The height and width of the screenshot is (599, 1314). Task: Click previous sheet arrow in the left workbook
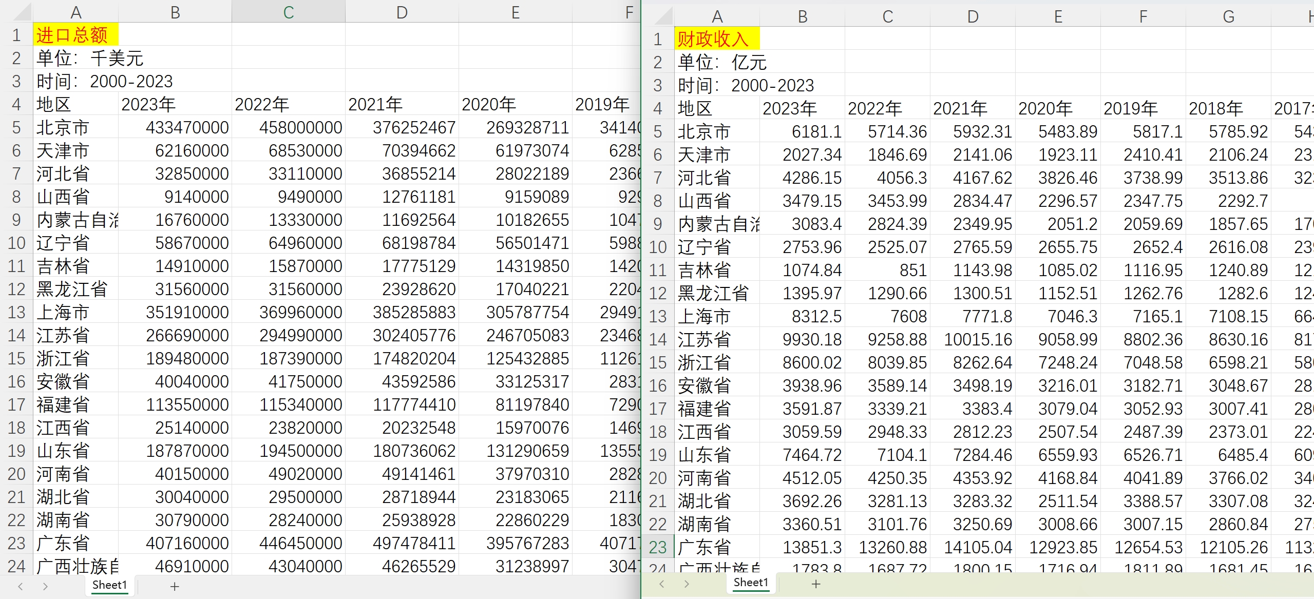pyautogui.click(x=21, y=586)
